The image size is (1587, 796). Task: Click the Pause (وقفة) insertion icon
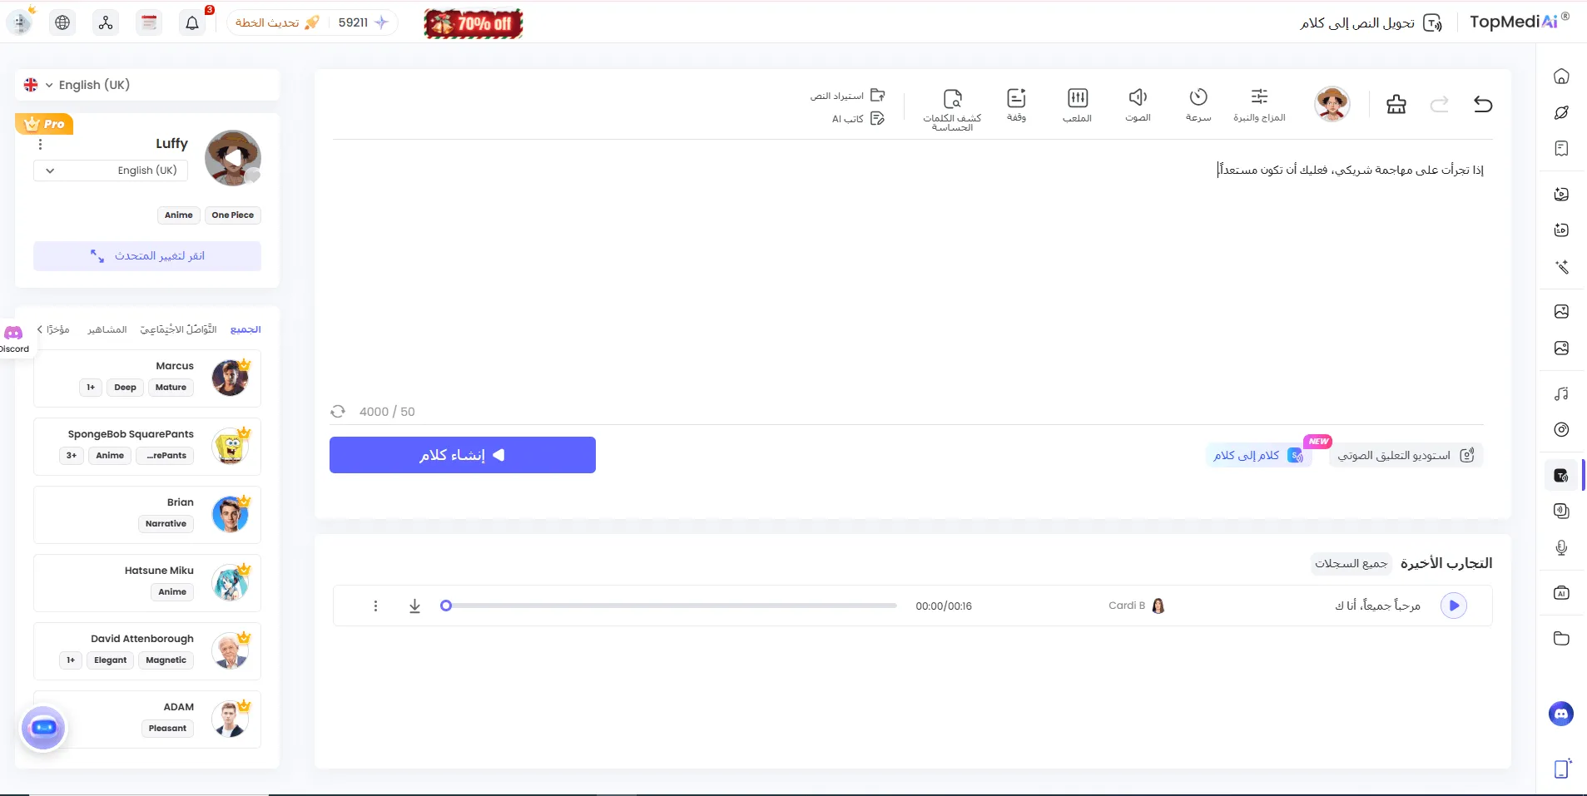click(1017, 104)
